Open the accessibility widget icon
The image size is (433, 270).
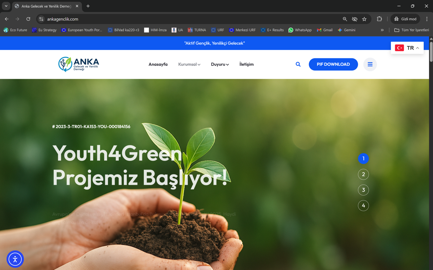[15, 259]
